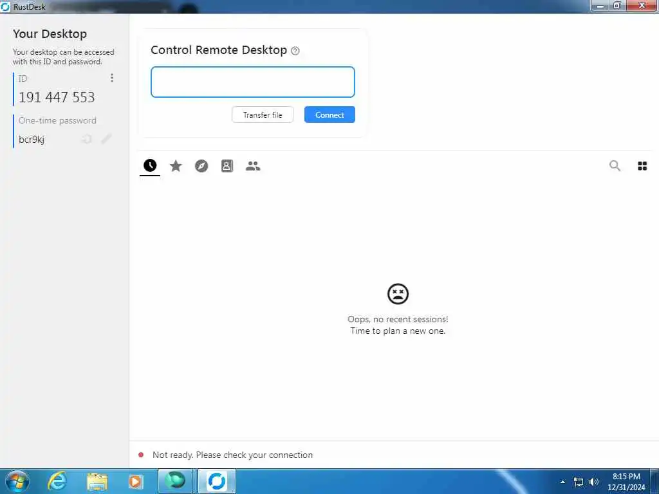Minimize the RustDesk window

point(600,6)
